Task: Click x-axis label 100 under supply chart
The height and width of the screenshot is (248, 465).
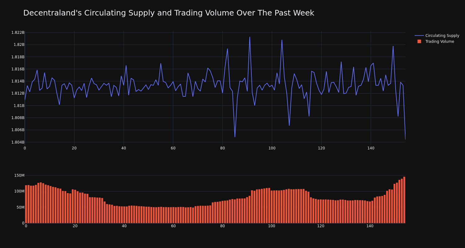Action: point(272,148)
